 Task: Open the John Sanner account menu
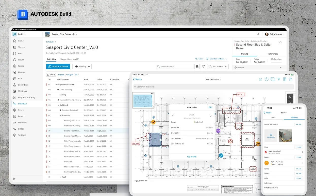275,34
